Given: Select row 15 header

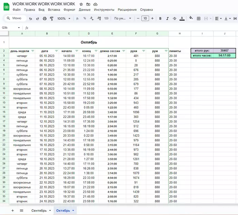Looking at the screenshot, I should click(4, 112).
